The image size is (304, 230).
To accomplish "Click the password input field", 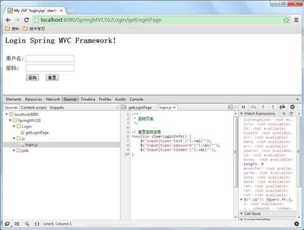I will tap(50, 68).
